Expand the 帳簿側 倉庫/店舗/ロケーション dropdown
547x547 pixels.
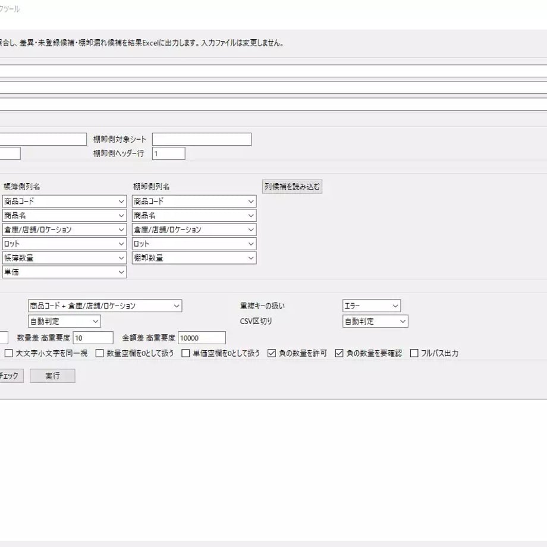coord(64,230)
